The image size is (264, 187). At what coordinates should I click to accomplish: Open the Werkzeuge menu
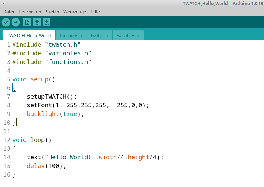tap(75, 12)
